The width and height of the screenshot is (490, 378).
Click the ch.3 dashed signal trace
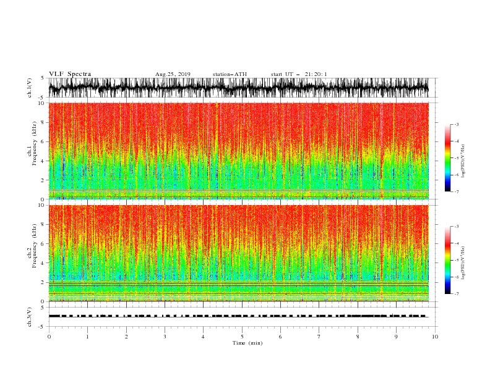point(238,316)
